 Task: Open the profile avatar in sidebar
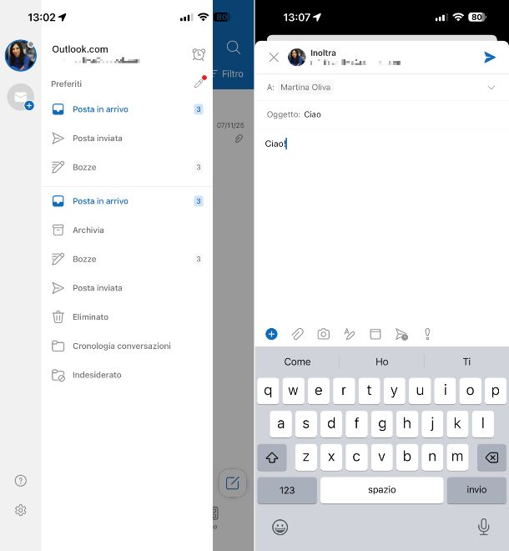click(x=21, y=56)
